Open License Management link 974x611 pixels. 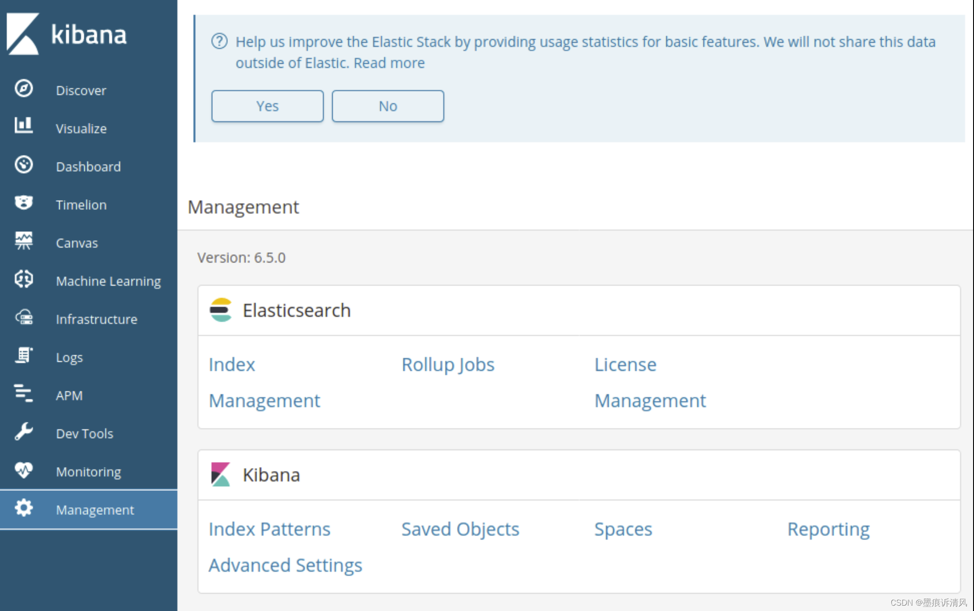[x=650, y=382]
